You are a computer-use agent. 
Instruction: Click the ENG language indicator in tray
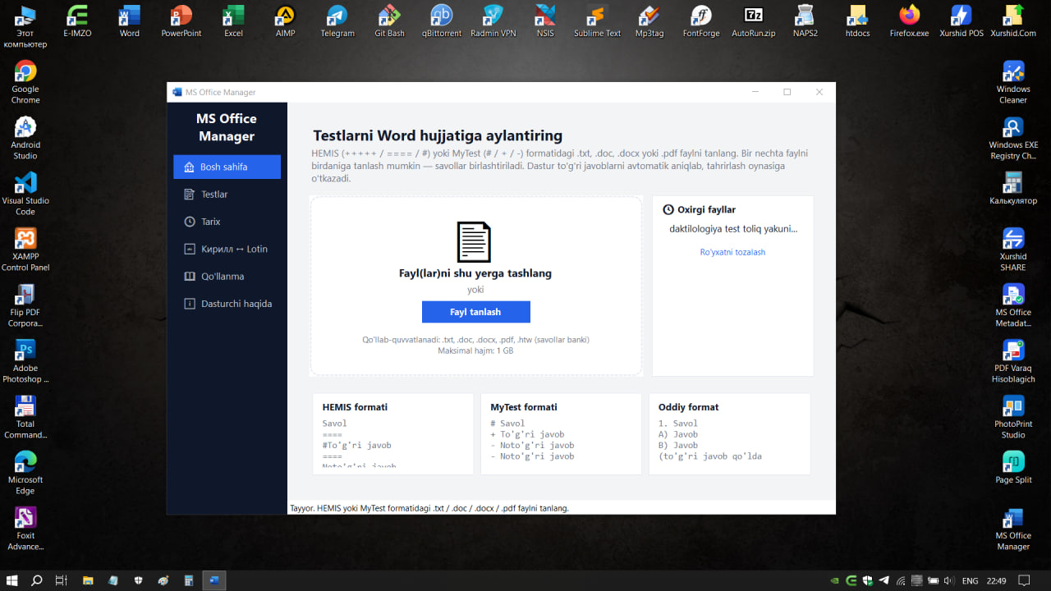point(970,580)
